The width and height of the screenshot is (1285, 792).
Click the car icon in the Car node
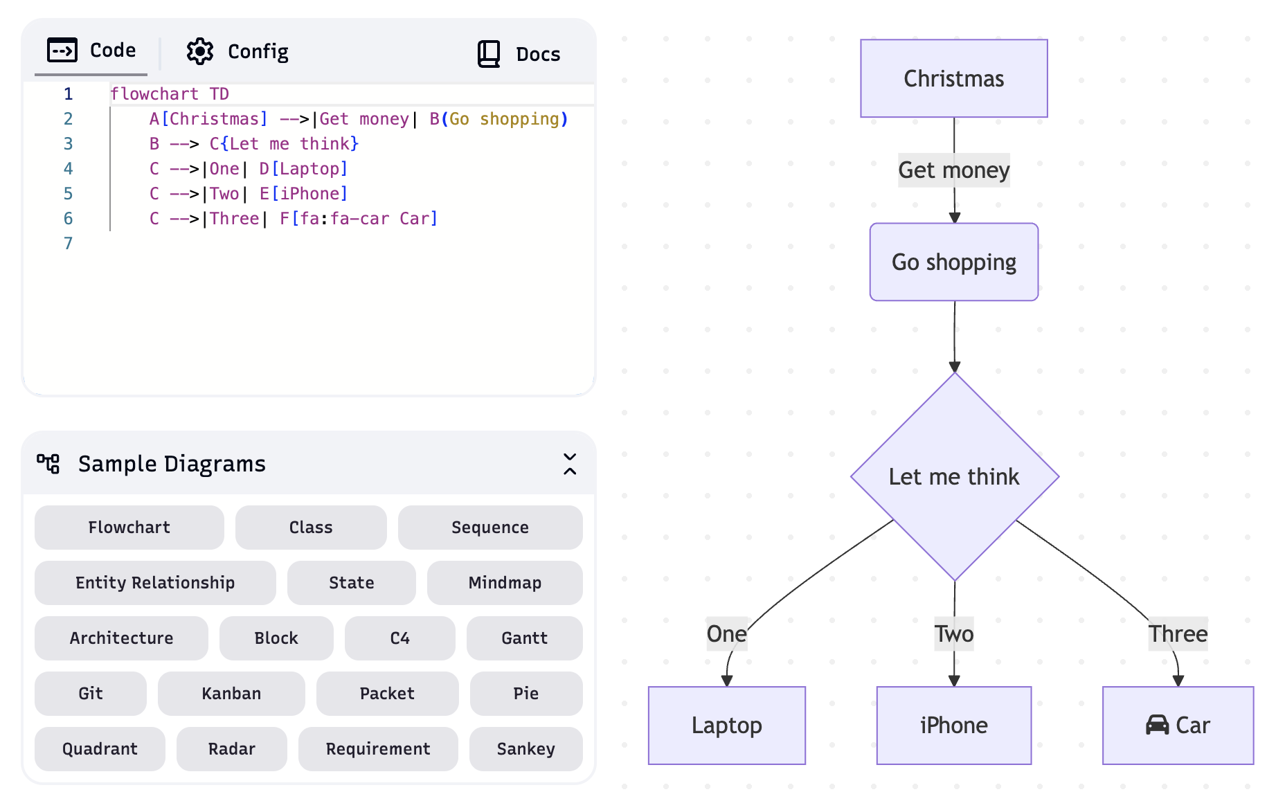click(x=1157, y=725)
